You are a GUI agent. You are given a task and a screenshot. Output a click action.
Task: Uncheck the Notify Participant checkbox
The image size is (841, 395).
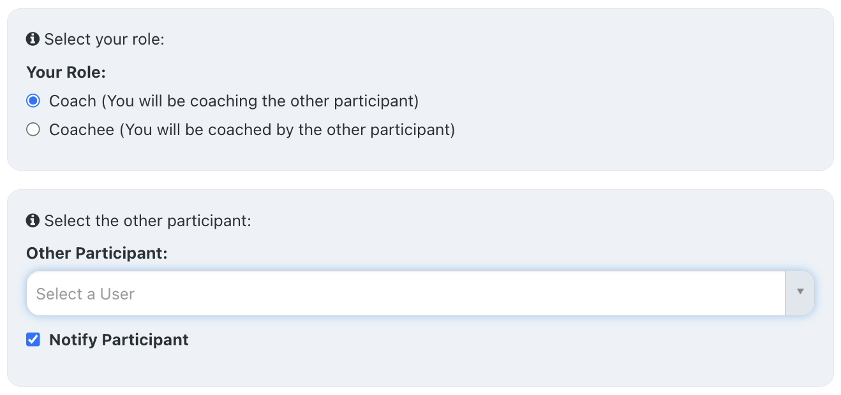pos(33,340)
